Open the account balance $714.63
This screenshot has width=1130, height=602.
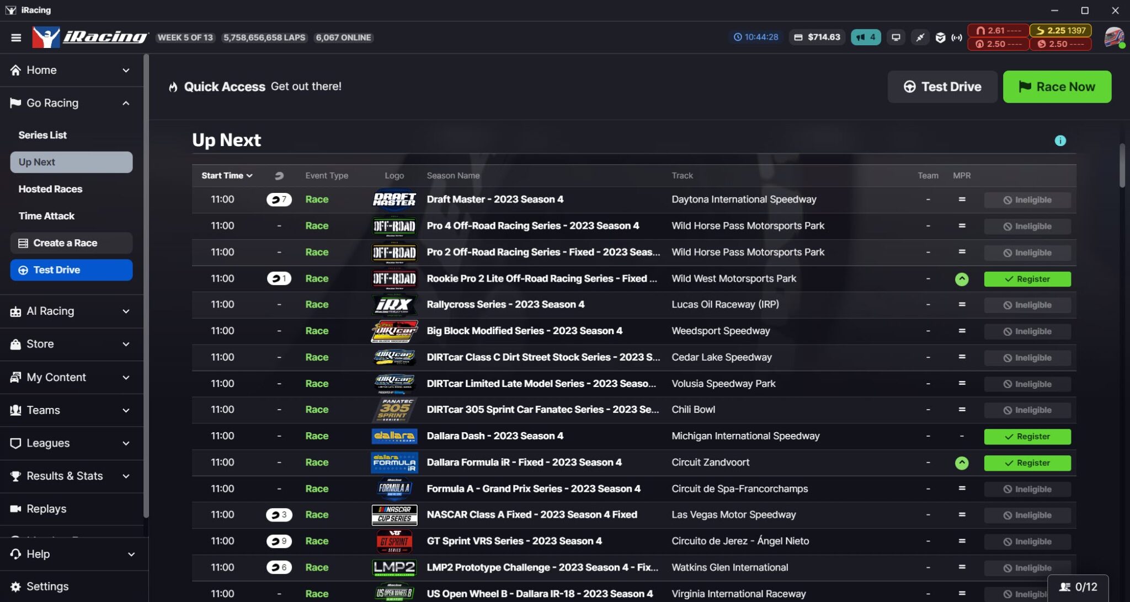coord(817,37)
